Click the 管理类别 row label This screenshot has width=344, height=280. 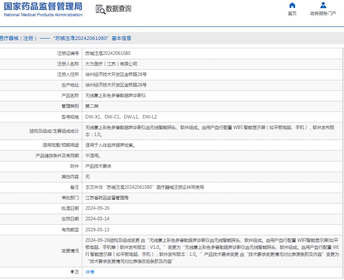point(70,106)
